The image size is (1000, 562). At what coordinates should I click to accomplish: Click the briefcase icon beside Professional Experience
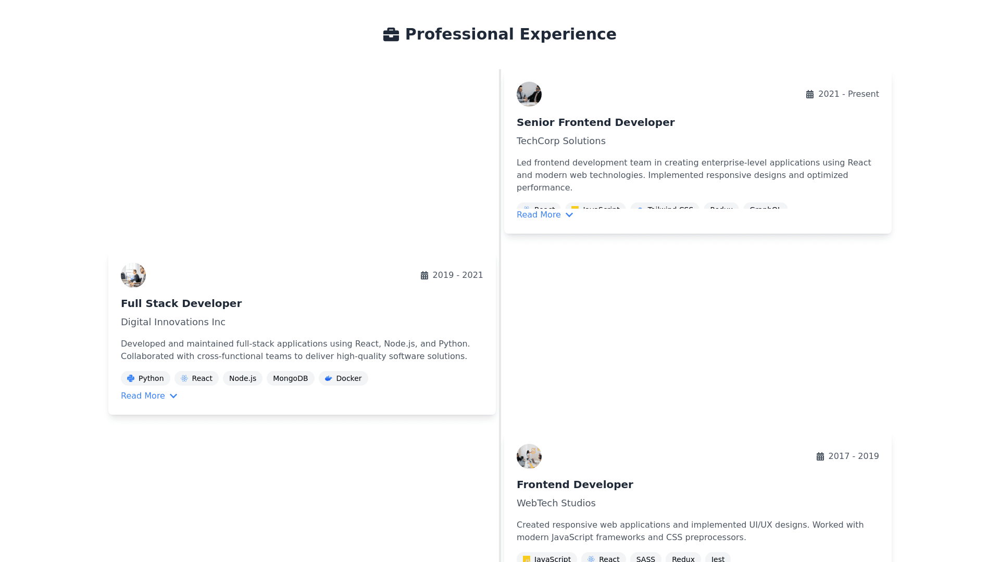click(x=391, y=34)
